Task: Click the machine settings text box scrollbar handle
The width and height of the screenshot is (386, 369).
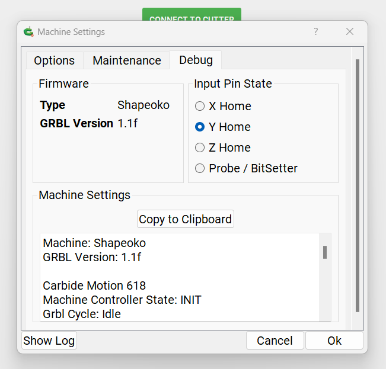Action: [x=325, y=252]
